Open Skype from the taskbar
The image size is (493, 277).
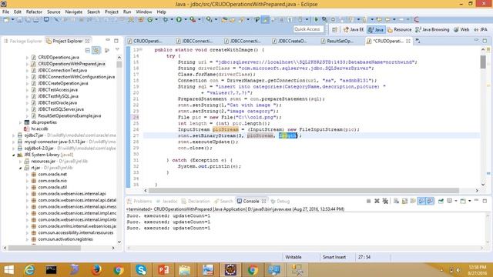tap(141, 270)
